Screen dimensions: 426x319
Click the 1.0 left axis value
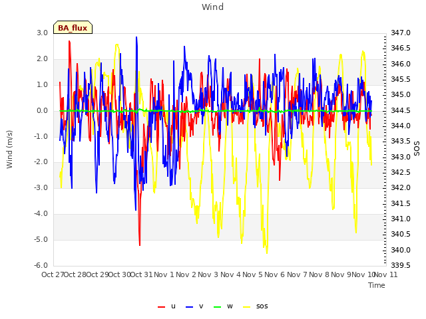pyautogui.click(x=43, y=84)
